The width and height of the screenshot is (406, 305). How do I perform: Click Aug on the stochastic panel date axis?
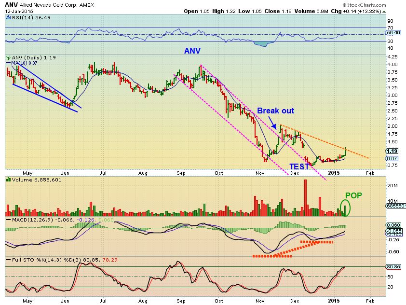tap(143, 301)
